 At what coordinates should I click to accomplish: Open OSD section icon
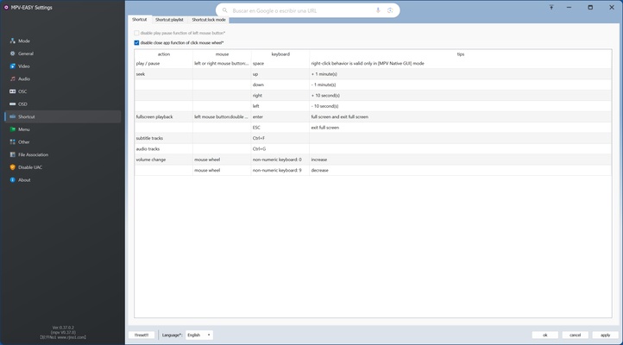coord(12,104)
